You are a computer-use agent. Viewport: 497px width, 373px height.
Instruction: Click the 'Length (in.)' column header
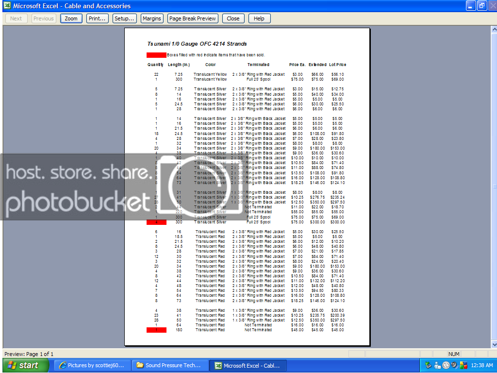(x=179, y=65)
